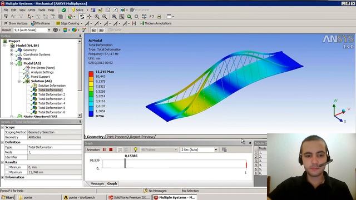The image size is (356, 200).
Task: Click the Scoping Method value field
Action: coord(55,132)
